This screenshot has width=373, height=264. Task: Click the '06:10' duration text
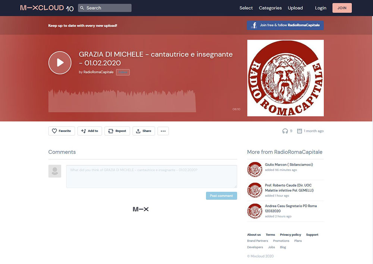236,109
